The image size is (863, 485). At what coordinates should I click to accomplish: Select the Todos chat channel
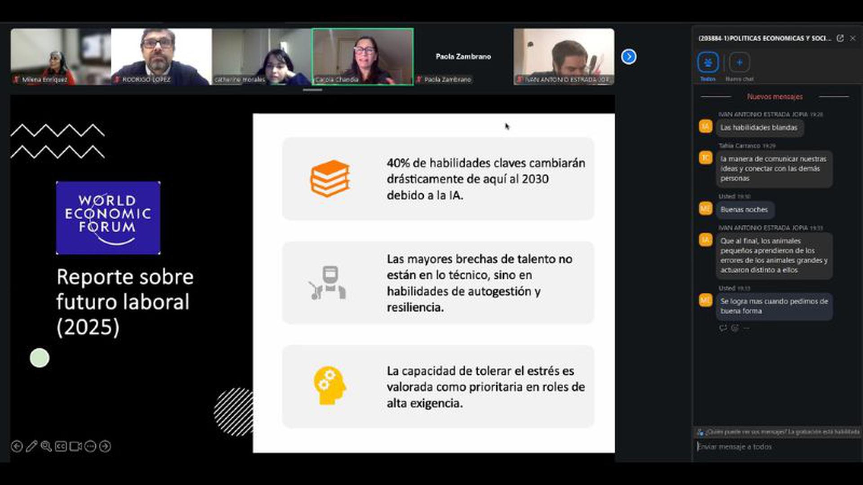[x=708, y=66]
